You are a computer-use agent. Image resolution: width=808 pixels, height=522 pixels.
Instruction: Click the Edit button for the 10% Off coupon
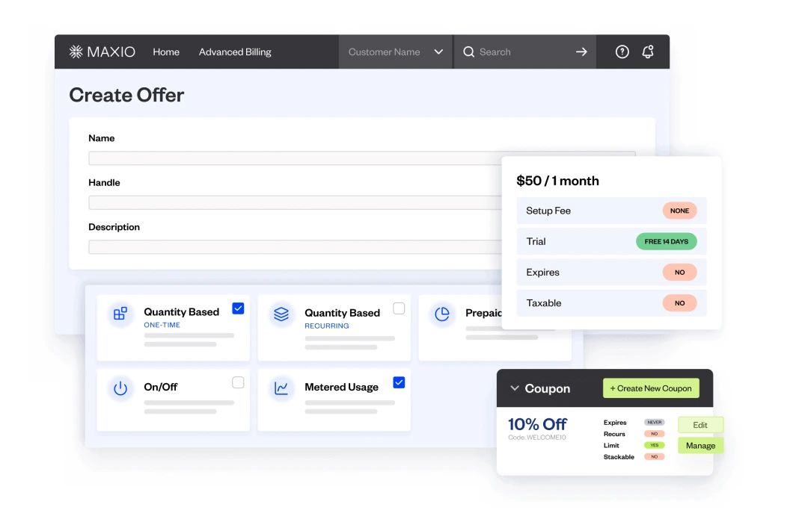click(x=700, y=424)
